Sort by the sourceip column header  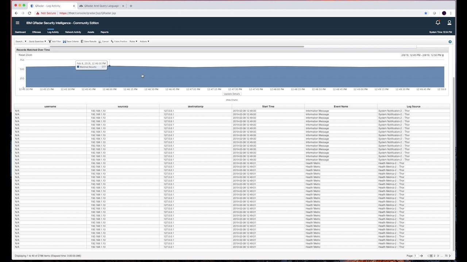[123, 107]
